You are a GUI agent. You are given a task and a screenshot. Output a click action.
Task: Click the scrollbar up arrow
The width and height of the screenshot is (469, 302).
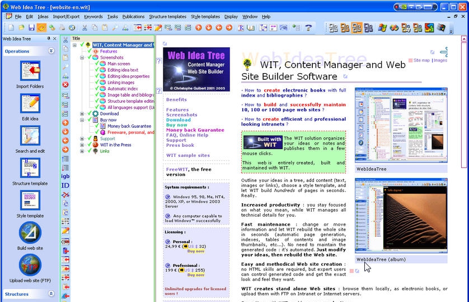pyautogui.click(x=464, y=39)
